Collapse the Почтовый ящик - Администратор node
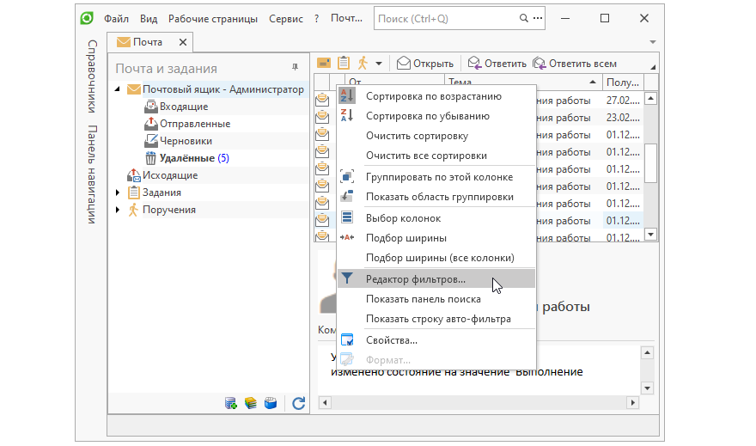 [118, 89]
